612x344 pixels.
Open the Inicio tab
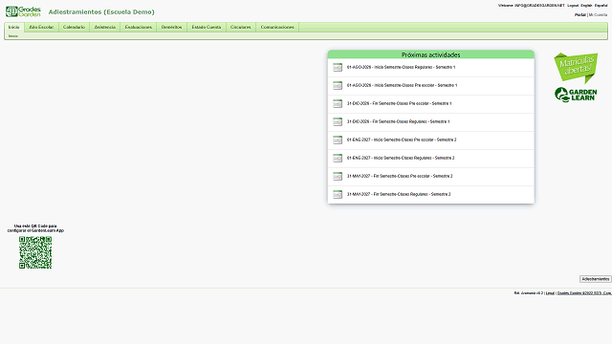(13, 27)
